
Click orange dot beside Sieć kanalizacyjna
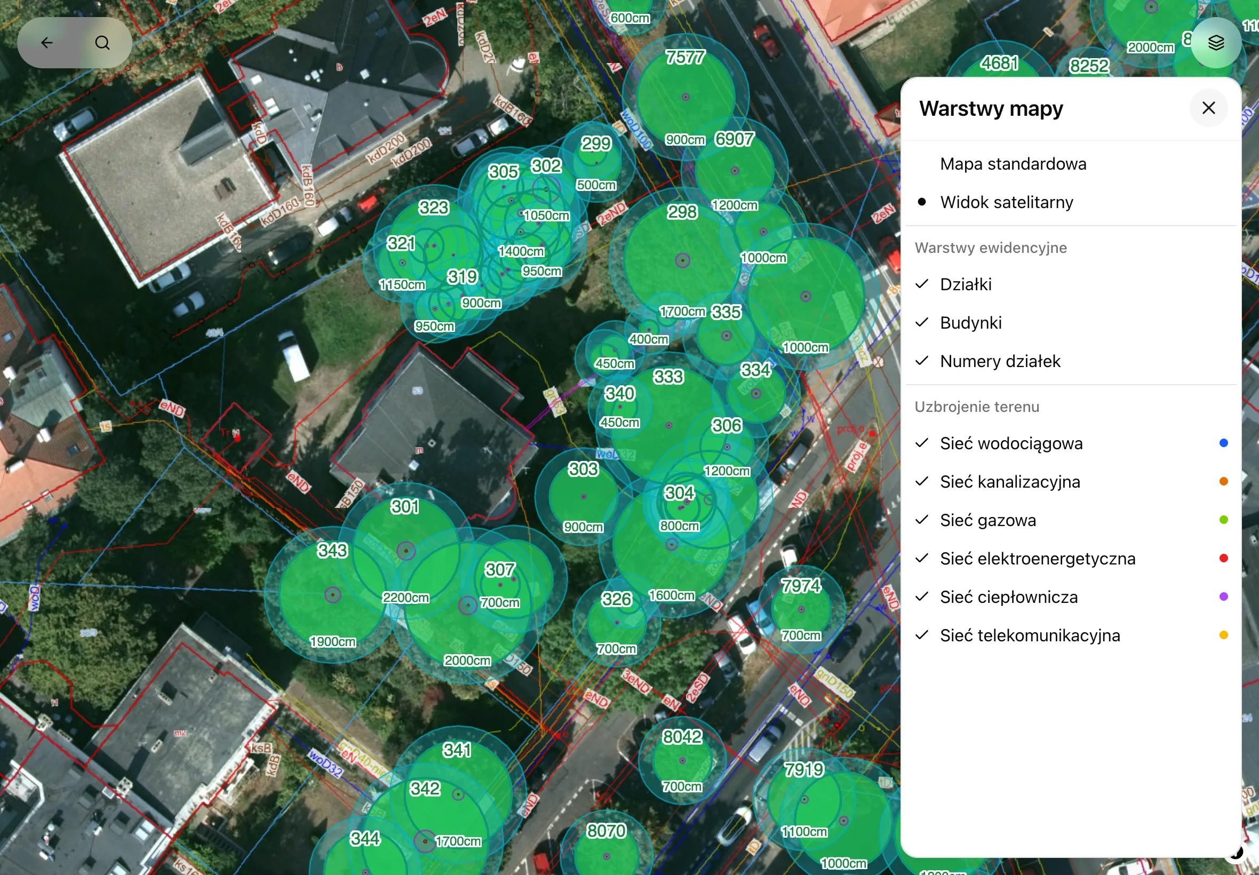point(1223,481)
